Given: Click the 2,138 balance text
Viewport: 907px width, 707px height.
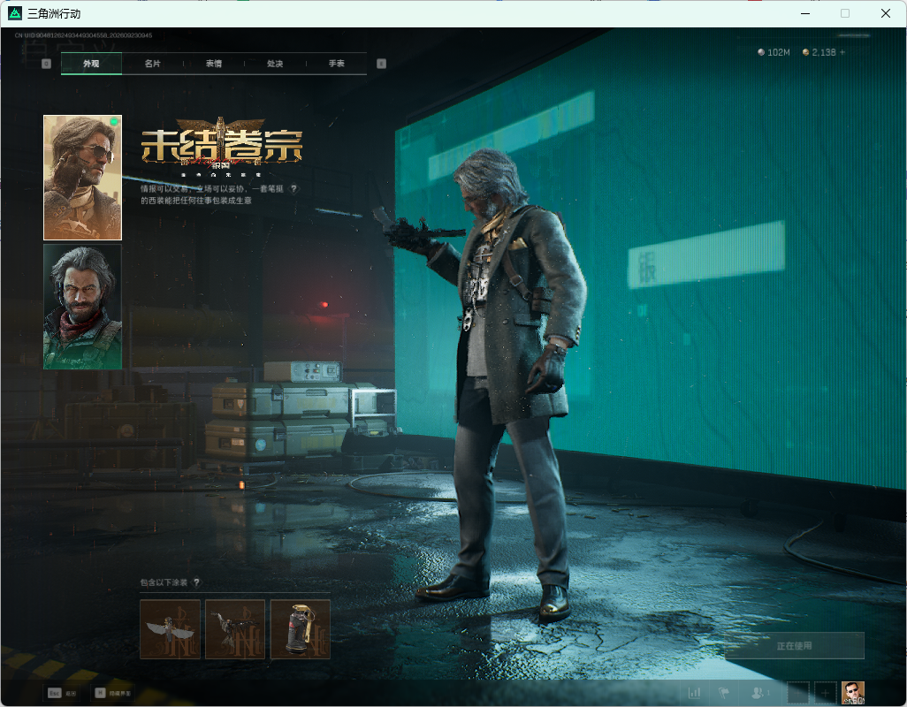Looking at the screenshot, I should tap(824, 52).
